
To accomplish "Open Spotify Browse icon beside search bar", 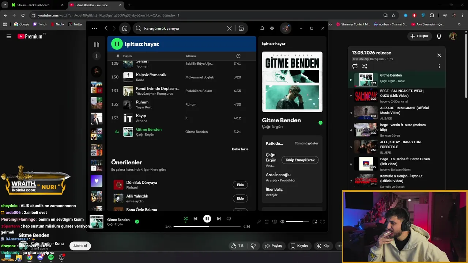I will click(241, 28).
